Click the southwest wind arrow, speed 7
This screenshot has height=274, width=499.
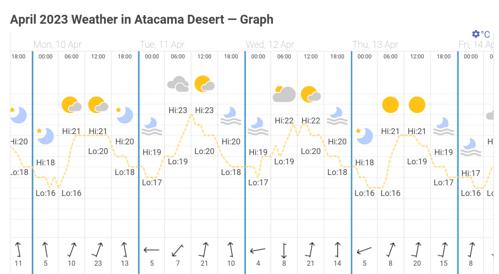178,251
